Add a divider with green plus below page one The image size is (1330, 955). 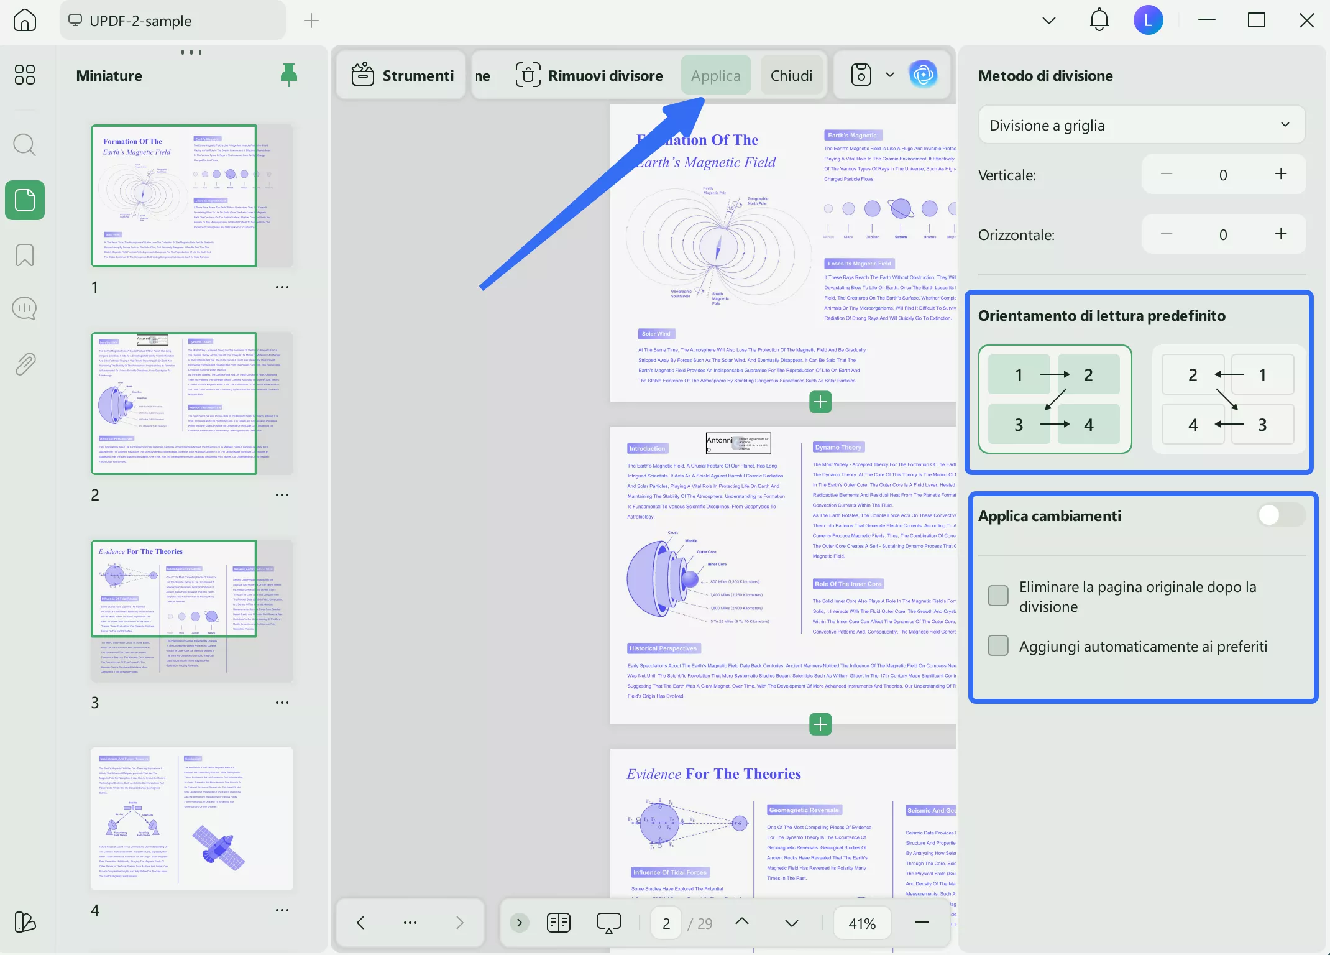820,402
